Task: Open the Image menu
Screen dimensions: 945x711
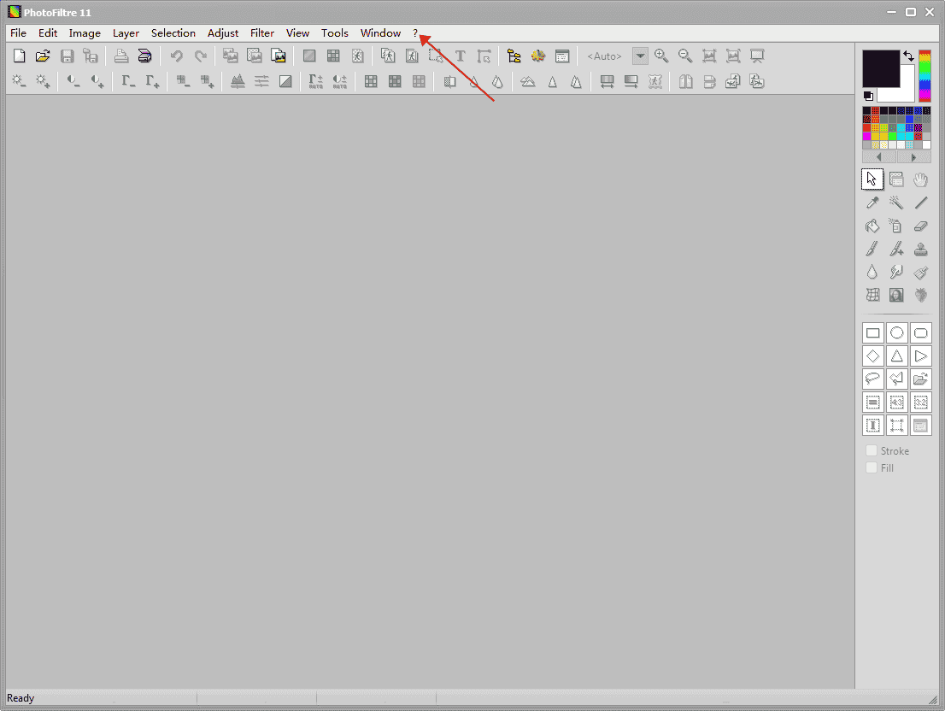Action: click(85, 33)
